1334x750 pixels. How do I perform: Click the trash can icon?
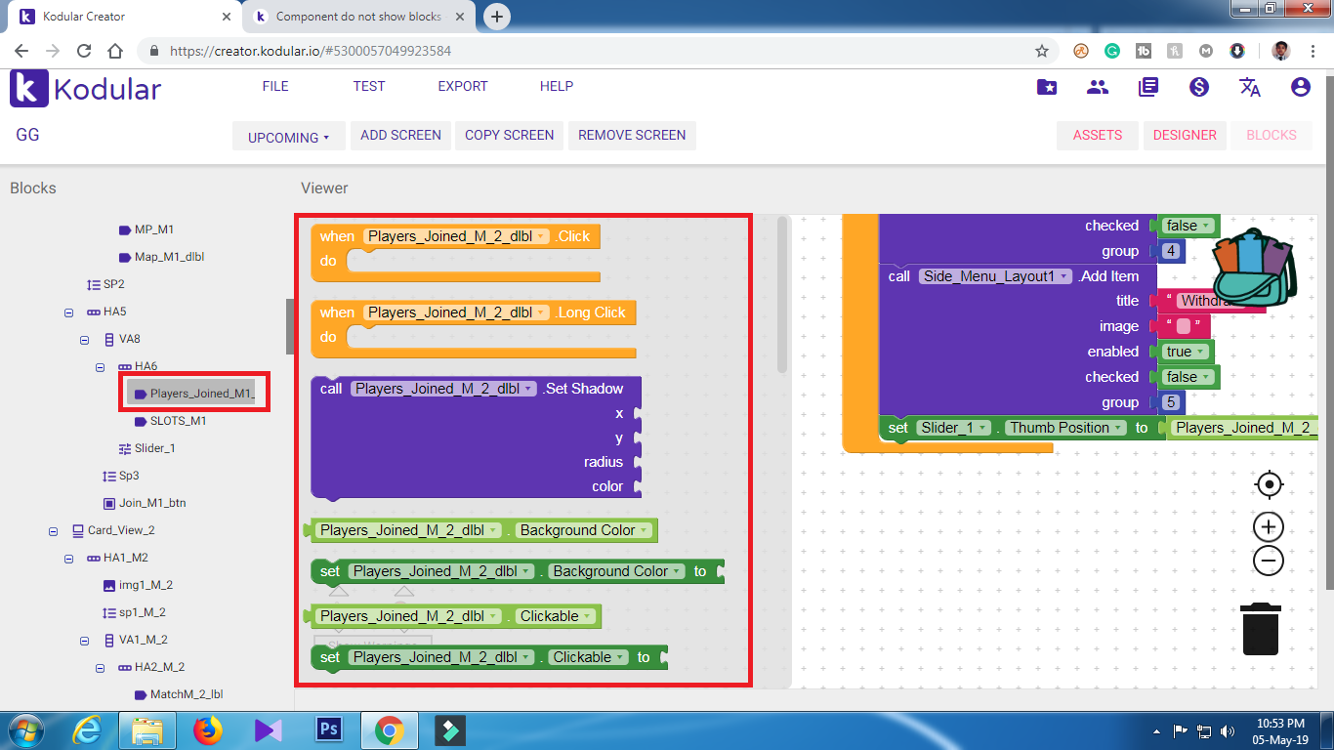[x=1260, y=630]
